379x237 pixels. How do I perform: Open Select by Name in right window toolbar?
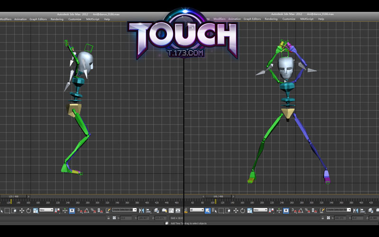[x=214, y=210]
